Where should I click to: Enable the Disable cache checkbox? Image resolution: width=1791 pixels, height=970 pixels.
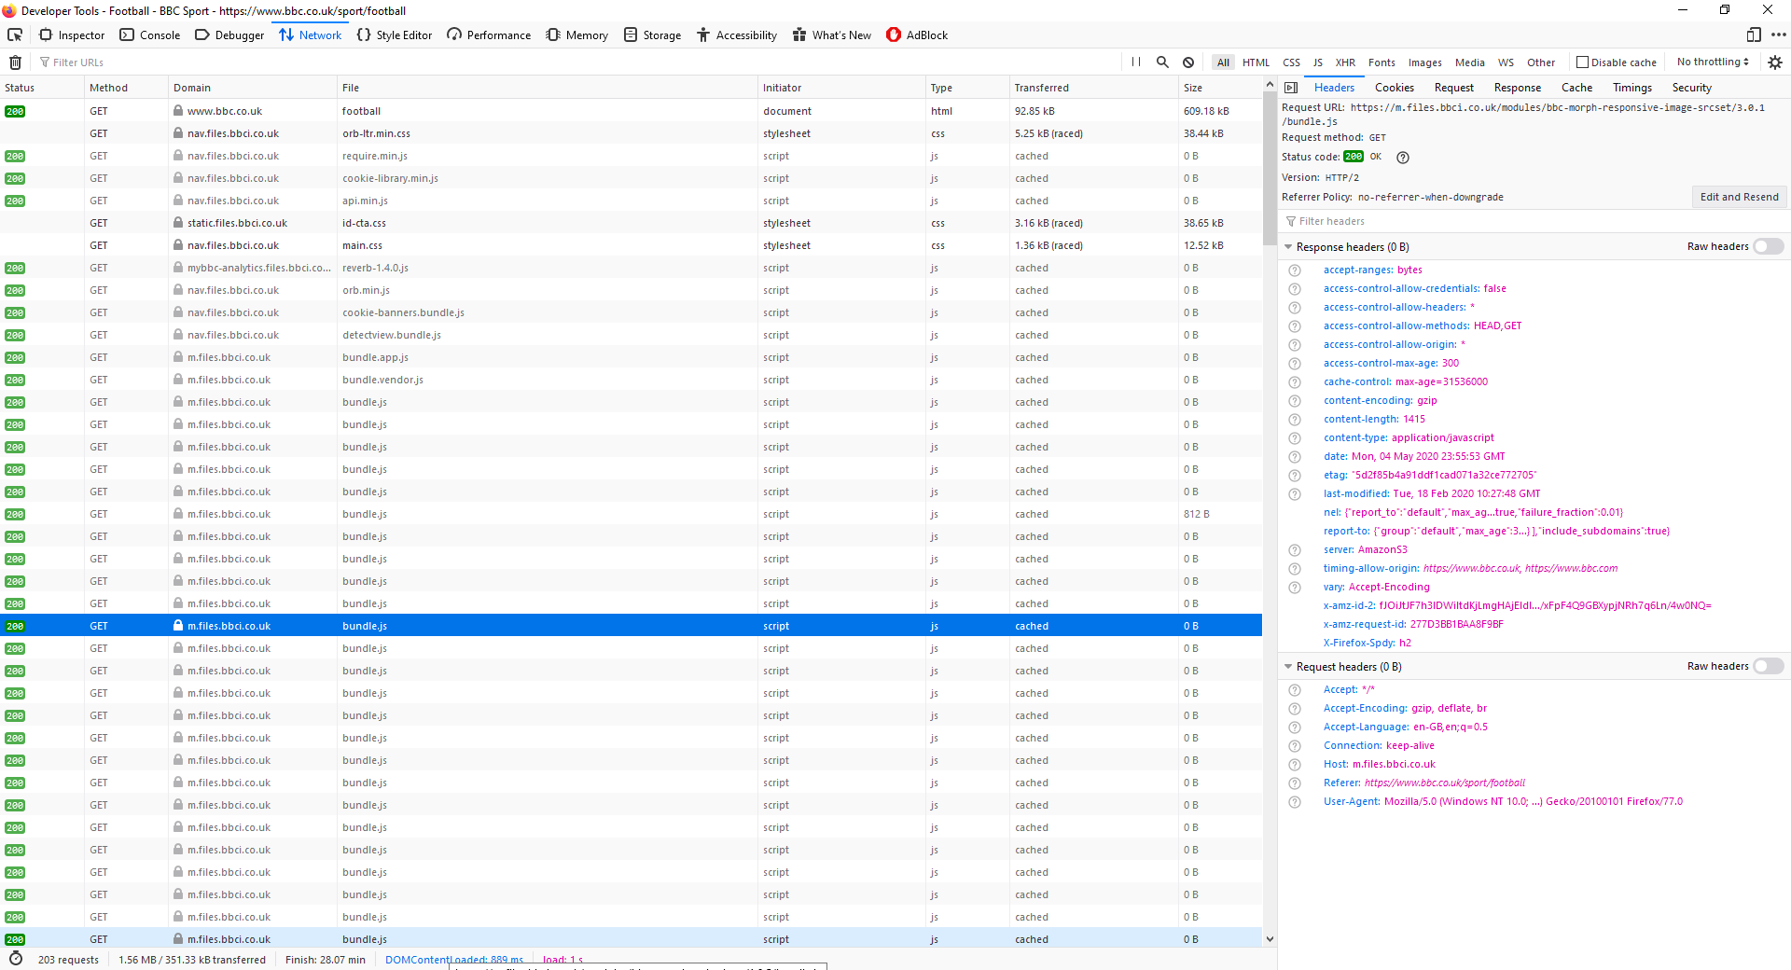click(x=1582, y=62)
